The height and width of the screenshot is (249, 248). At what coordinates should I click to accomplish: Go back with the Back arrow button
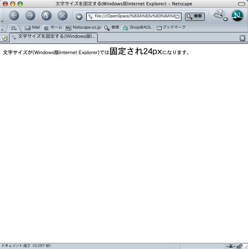coord(14,16)
